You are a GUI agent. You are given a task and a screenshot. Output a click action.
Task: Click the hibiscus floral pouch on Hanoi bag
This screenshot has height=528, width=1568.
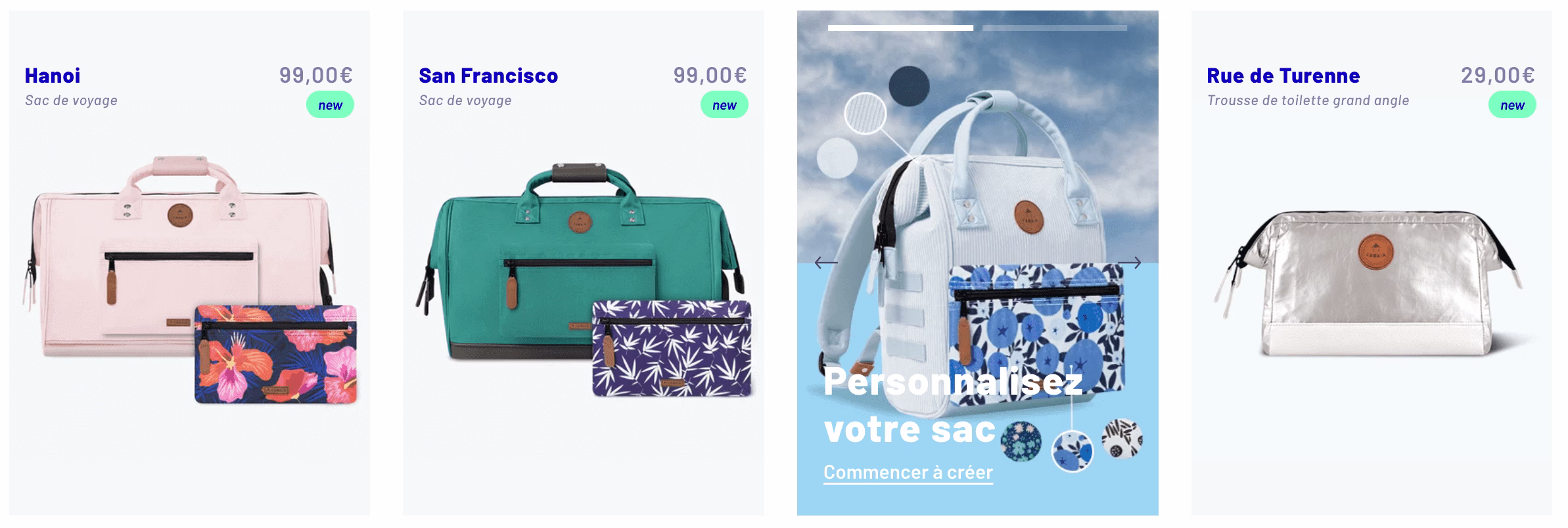click(x=276, y=354)
